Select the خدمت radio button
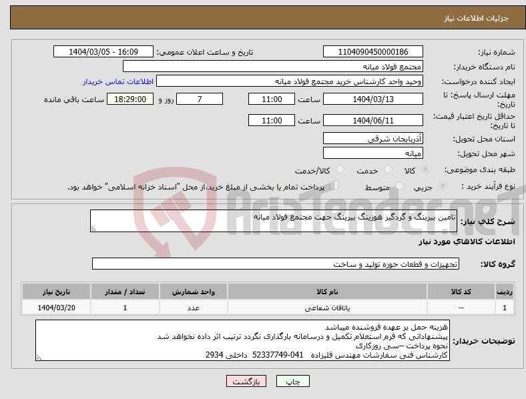 [388, 169]
